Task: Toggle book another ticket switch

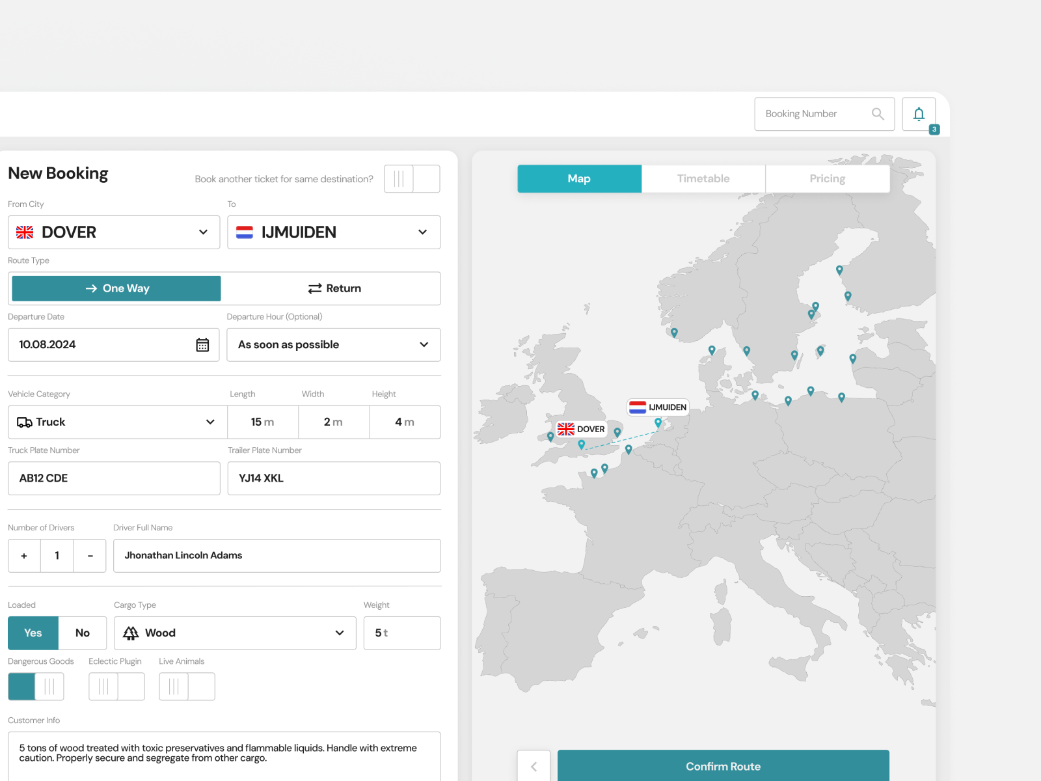Action: [x=412, y=179]
